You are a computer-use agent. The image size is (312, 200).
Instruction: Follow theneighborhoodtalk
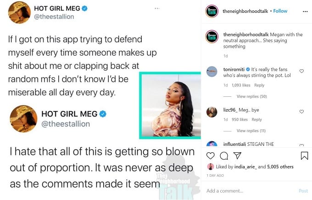pyautogui.click(x=280, y=11)
